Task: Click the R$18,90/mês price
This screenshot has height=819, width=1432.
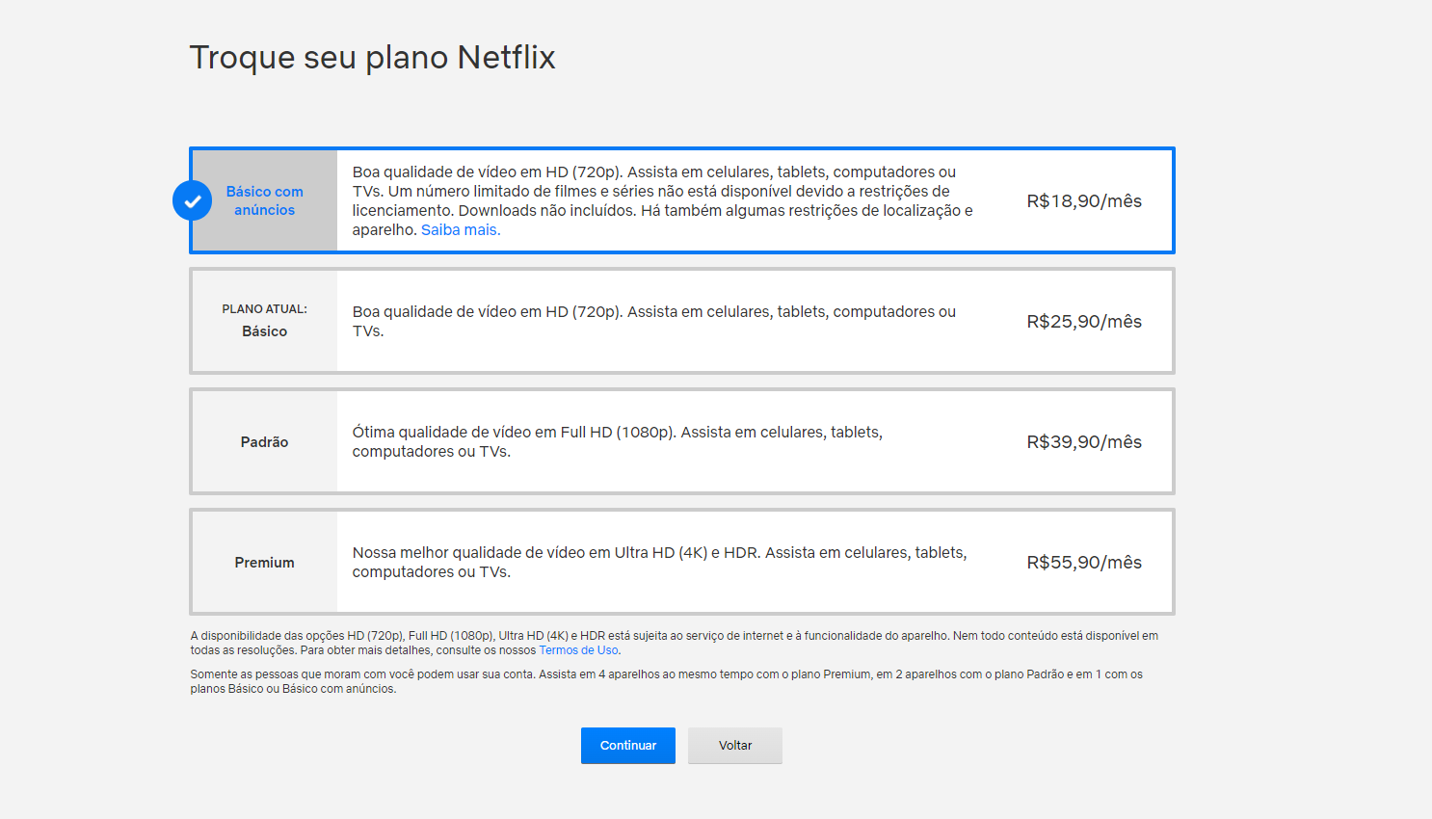Action: (x=1084, y=201)
